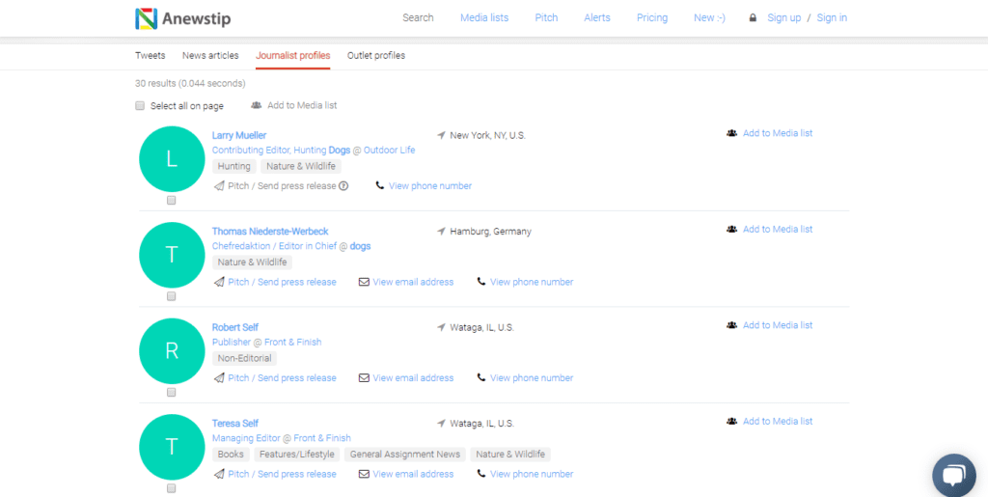The width and height of the screenshot is (988, 497).
Task: Click Thomas Niederste-Werbeck's avatar circle
Action: coord(172,255)
